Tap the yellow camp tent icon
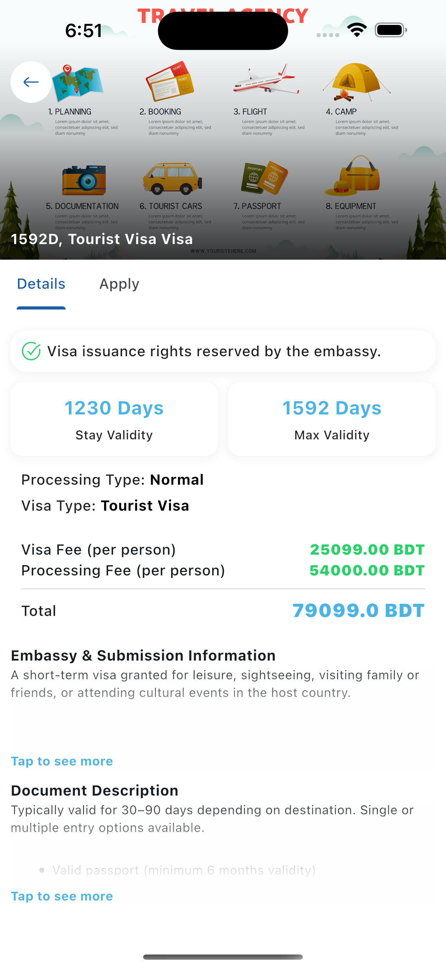 [357, 82]
